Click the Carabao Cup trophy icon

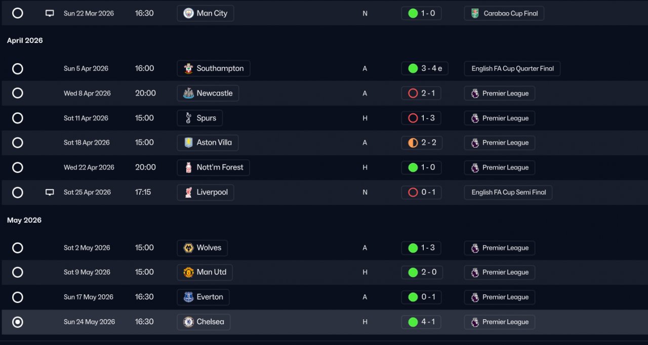coord(474,13)
